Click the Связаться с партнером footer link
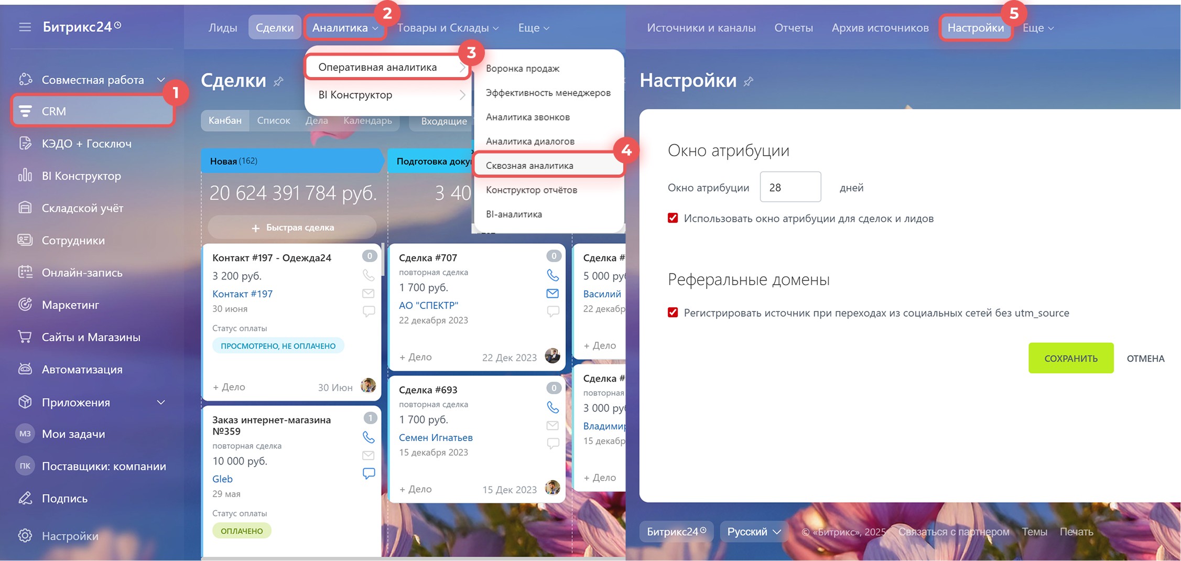This screenshot has width=1181, height=561. point(954,532)
